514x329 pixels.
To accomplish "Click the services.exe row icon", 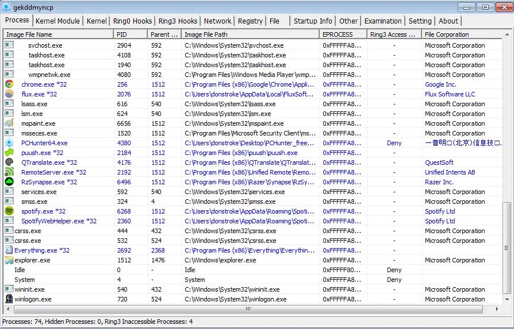I will point(9,192).
